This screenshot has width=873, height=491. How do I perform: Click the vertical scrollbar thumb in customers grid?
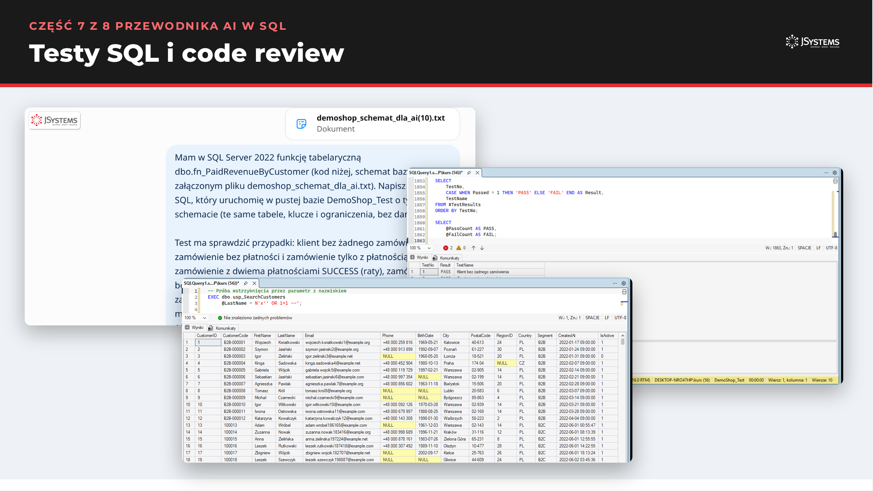[x=623, y=342]
